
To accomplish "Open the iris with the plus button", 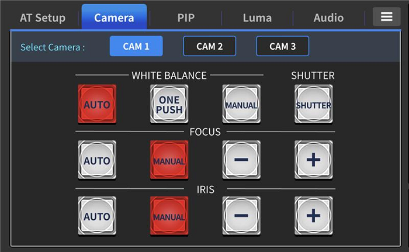I will (313, 216).
